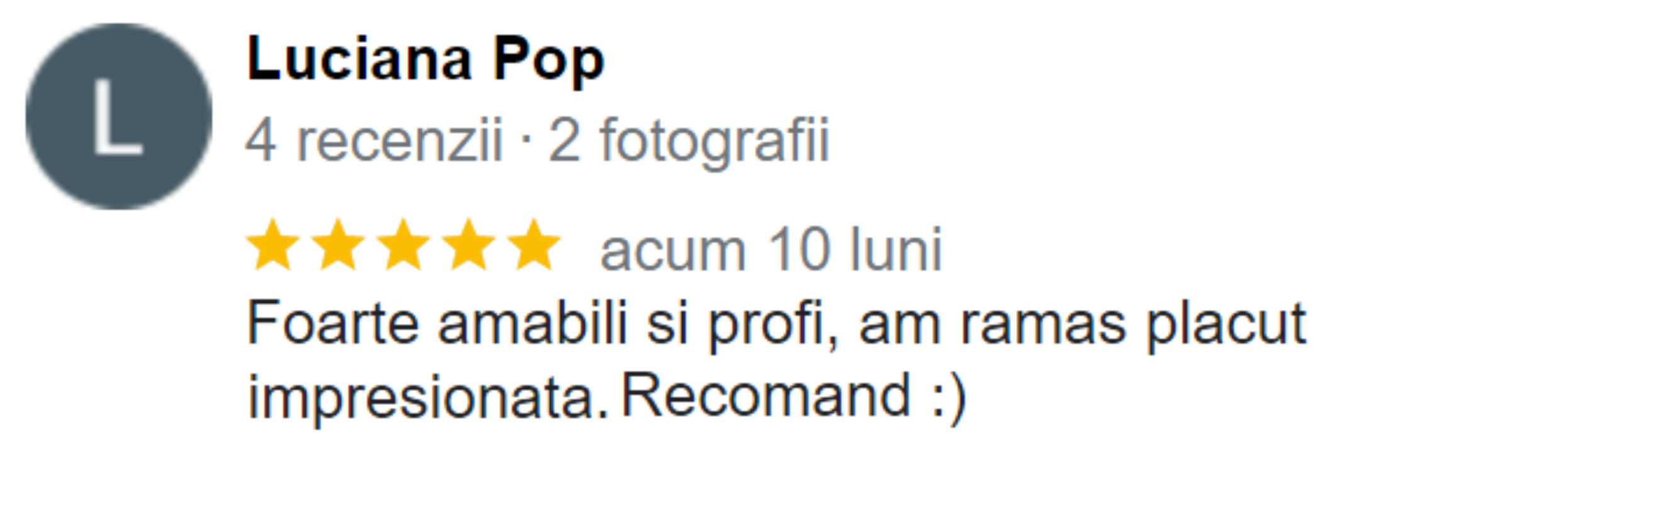Click the word 'ramas' in review

[x=1043, y=326]
